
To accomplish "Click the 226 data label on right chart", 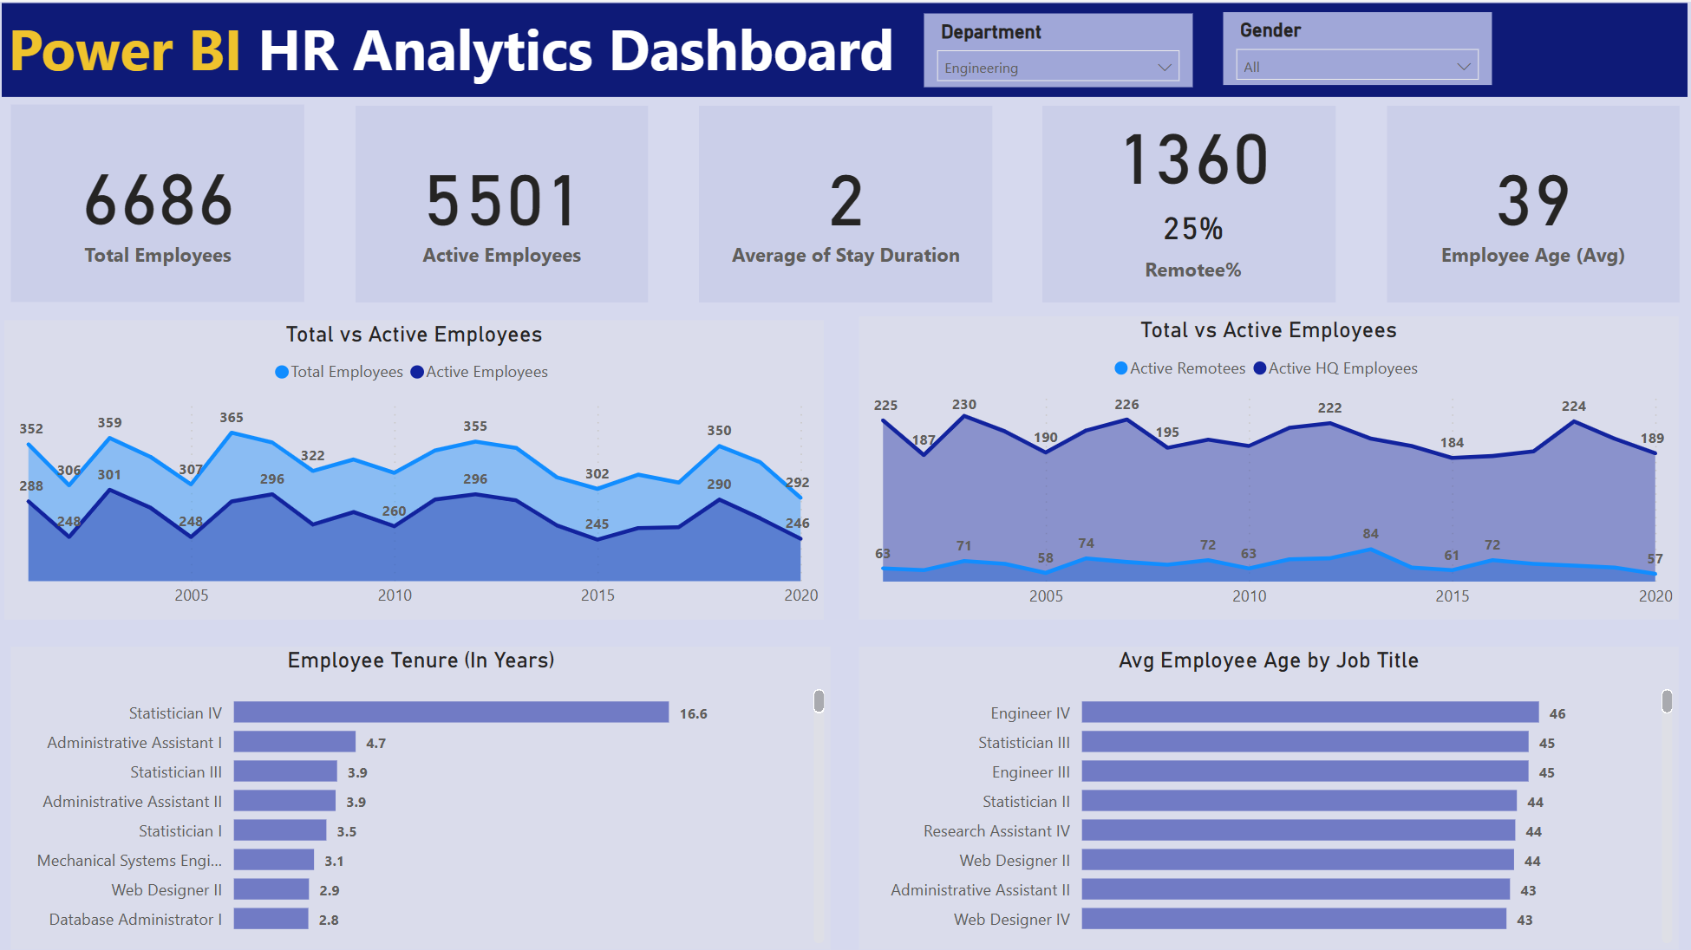I will [1126, 405].
